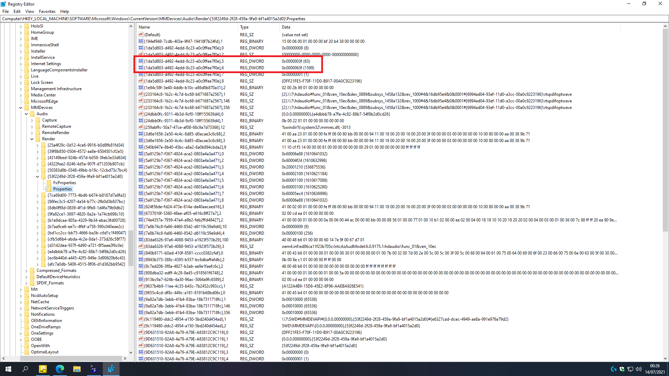
Task: Select value {9a82a7db-3ebb-41b4-83ba-18b7311718fc},146
Action: coord(187,306)
